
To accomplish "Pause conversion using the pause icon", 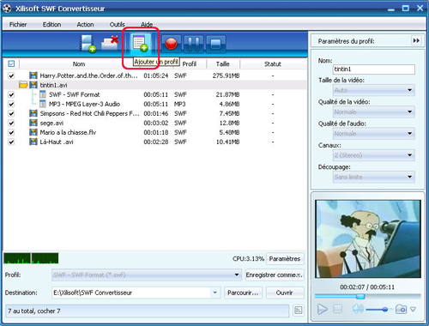I will pos(194,44).
